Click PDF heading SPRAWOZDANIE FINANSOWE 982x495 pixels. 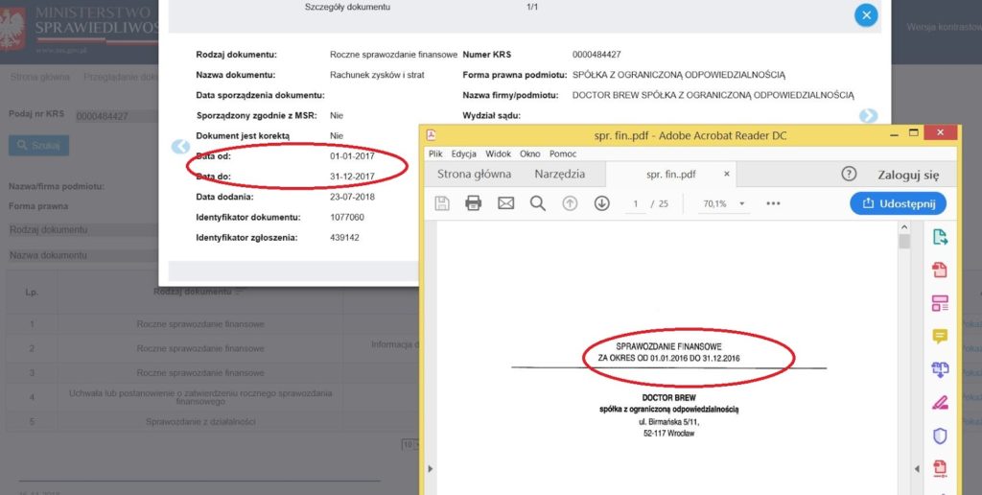click(668, 346)
